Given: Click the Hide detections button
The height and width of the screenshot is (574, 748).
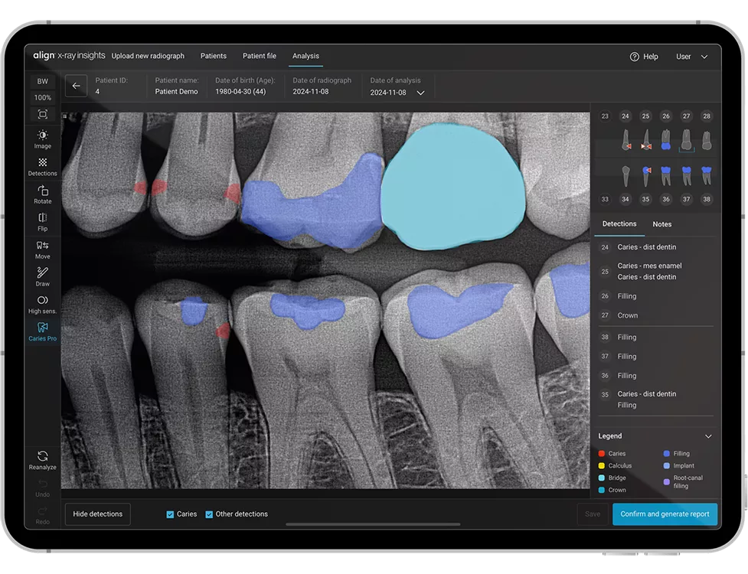Looking at the screenshot, I should click(97, 514).
